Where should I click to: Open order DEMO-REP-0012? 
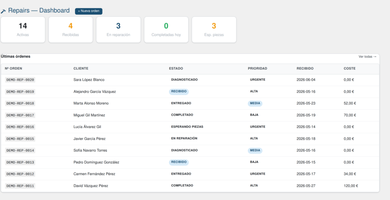pyautogui.click(x=20, y=174)
